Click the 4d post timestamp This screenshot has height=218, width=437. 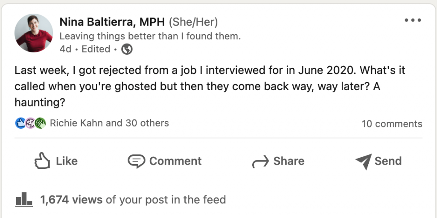click(65, 49)
